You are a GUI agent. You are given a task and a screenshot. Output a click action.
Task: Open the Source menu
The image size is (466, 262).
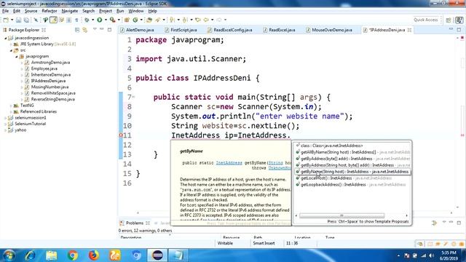tap(31, 11)
